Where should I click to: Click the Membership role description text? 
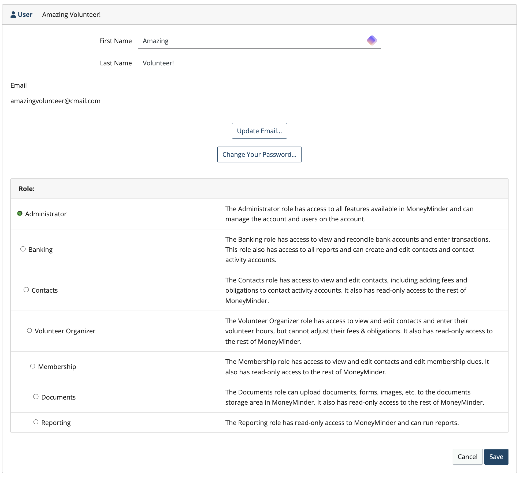(x=357, y=367)
